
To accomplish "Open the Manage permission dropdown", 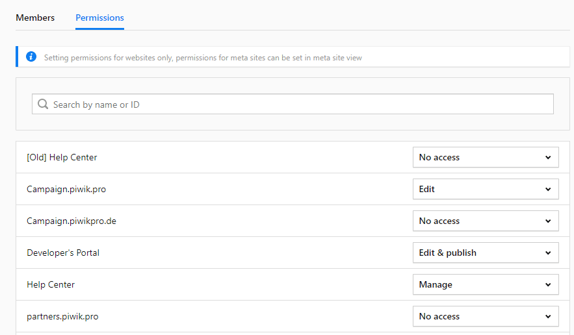I will click(x=485, y=284).
